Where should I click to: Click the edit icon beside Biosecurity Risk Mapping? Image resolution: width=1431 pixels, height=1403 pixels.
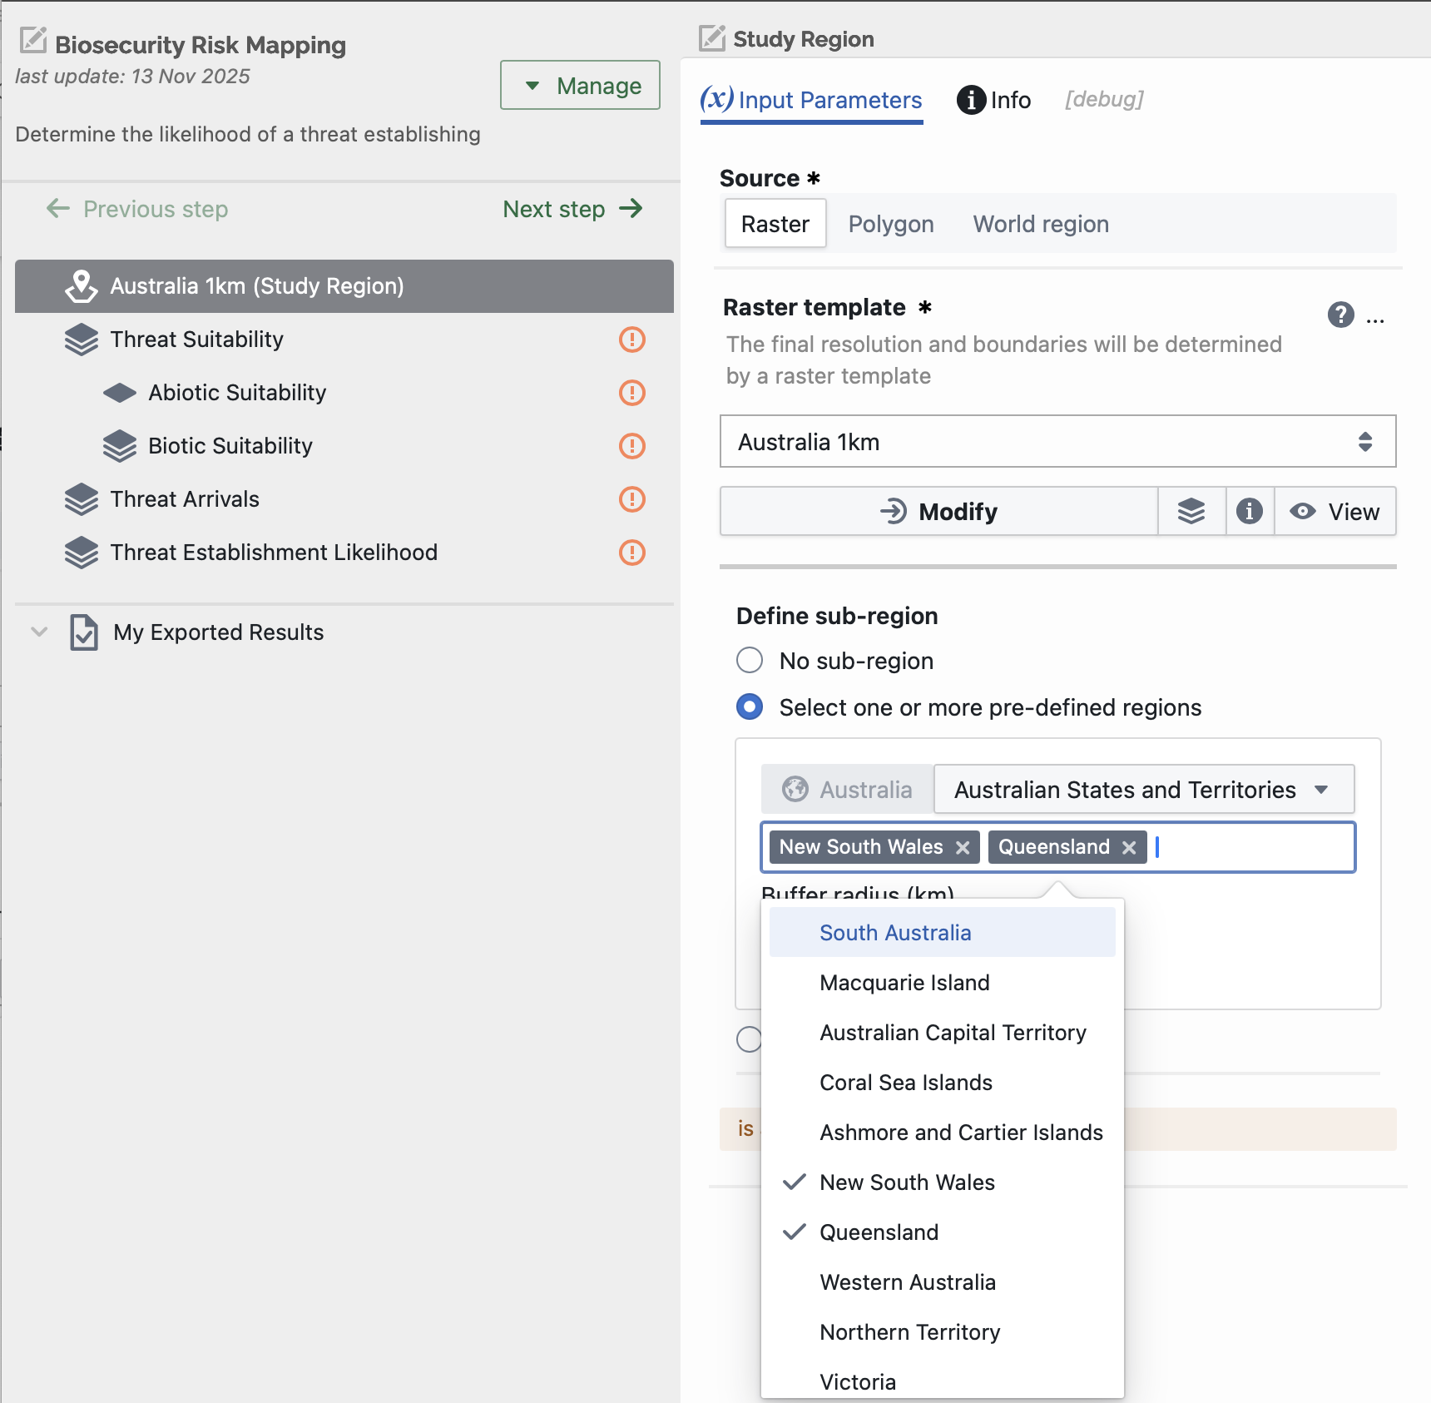pyautogui.click(x=33, y=40)
